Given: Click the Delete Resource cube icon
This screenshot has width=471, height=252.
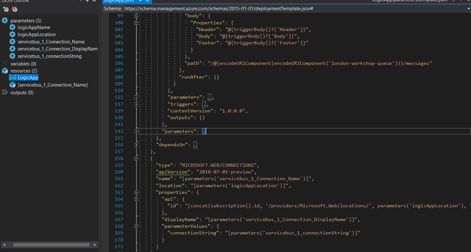Looking at the screenshot, I should pos(14,9).
